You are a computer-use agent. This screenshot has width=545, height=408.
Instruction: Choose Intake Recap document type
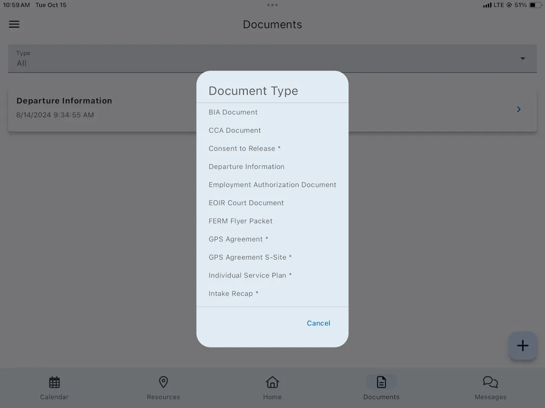tap(233, 294)
